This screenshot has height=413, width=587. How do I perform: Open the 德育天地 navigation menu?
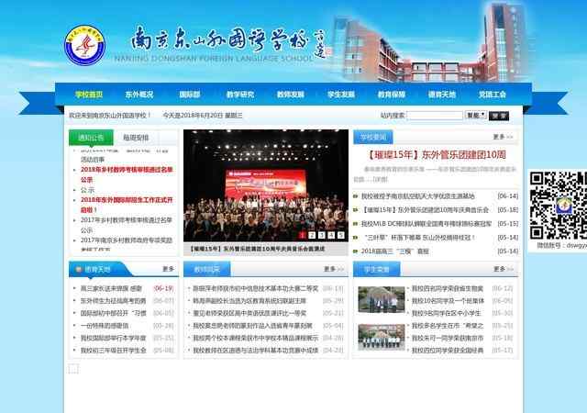tap(442, 94)
